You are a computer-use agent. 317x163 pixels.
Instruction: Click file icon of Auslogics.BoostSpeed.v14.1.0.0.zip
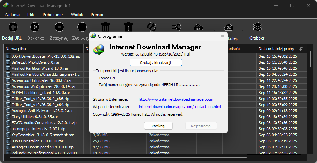[8, 147]
